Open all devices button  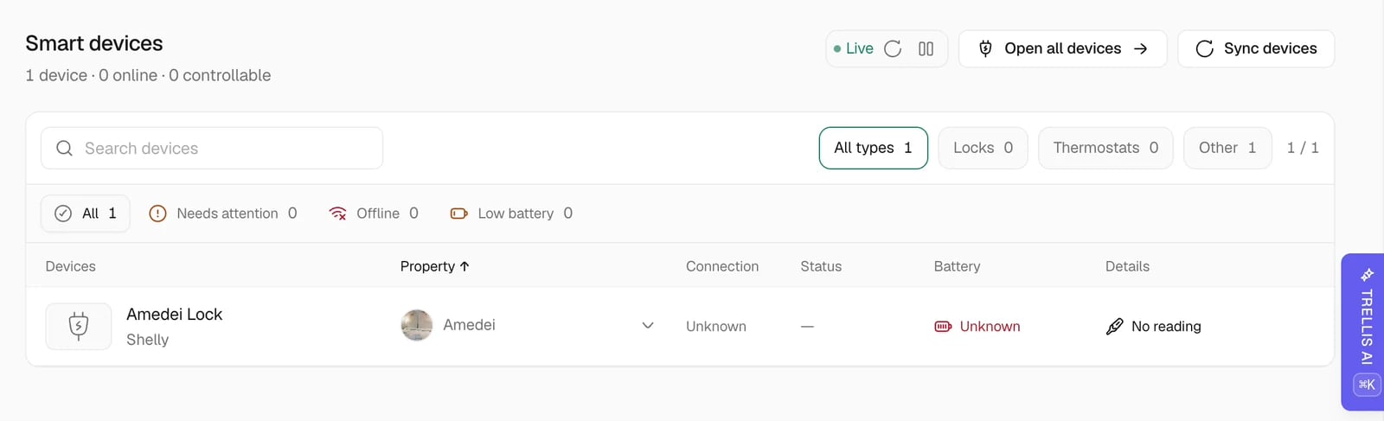pyautogui.click(x=1062, y=48)
